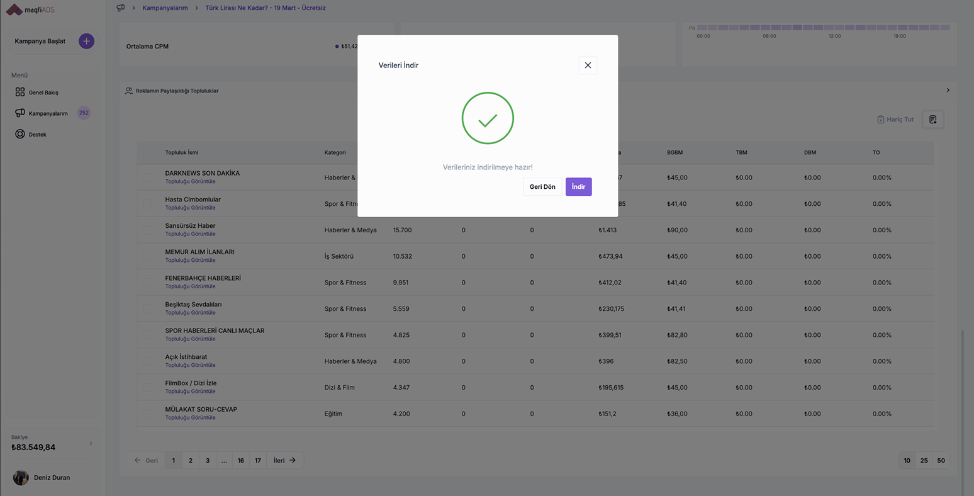Set rows per page to 25
The image size is (974, 496).
924,461
